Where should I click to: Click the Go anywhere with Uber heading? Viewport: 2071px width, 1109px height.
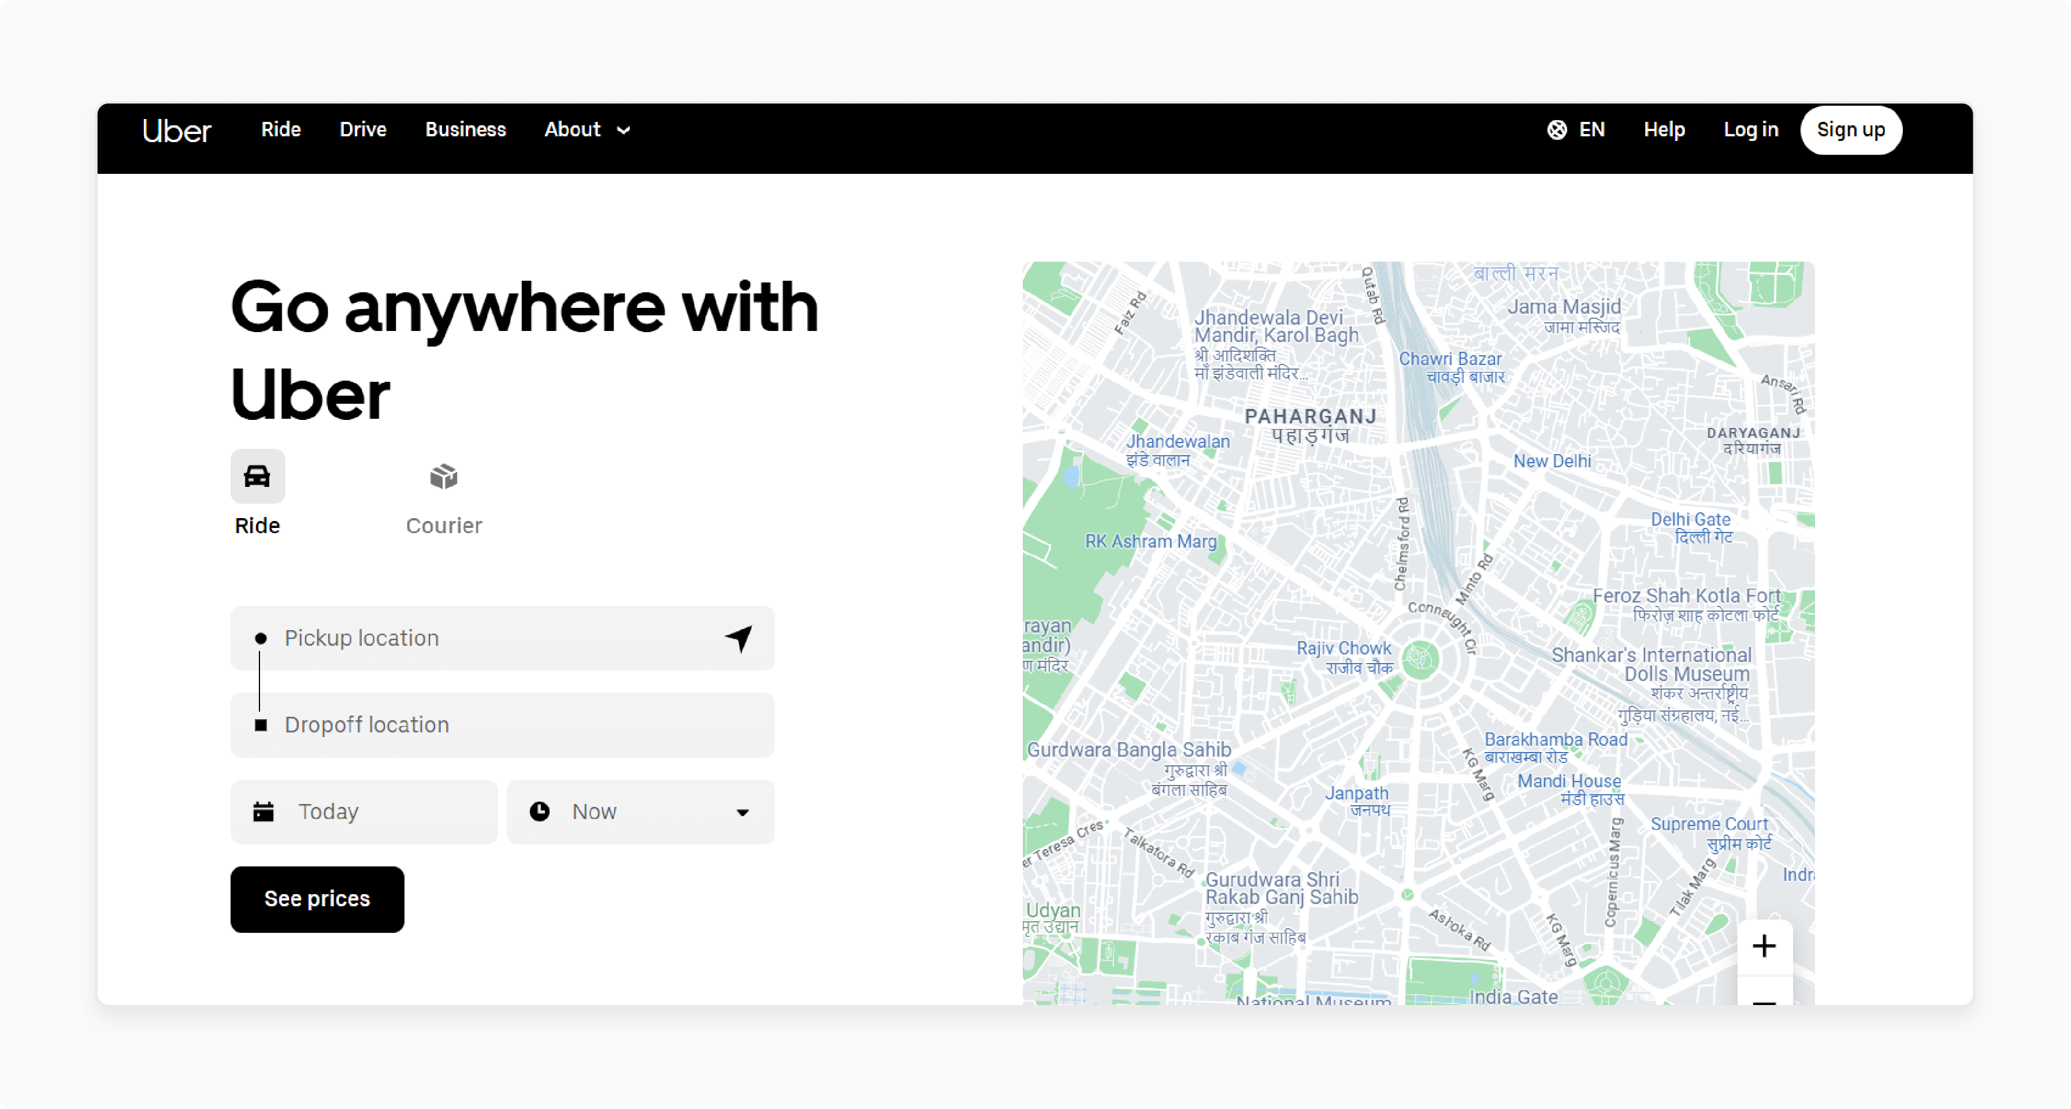pyautogui.click(x=524, y=349)
